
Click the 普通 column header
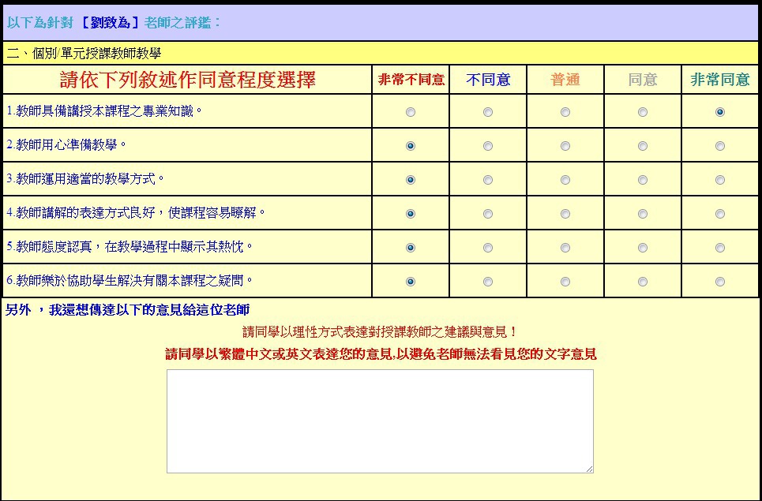[x=565, y=80]
